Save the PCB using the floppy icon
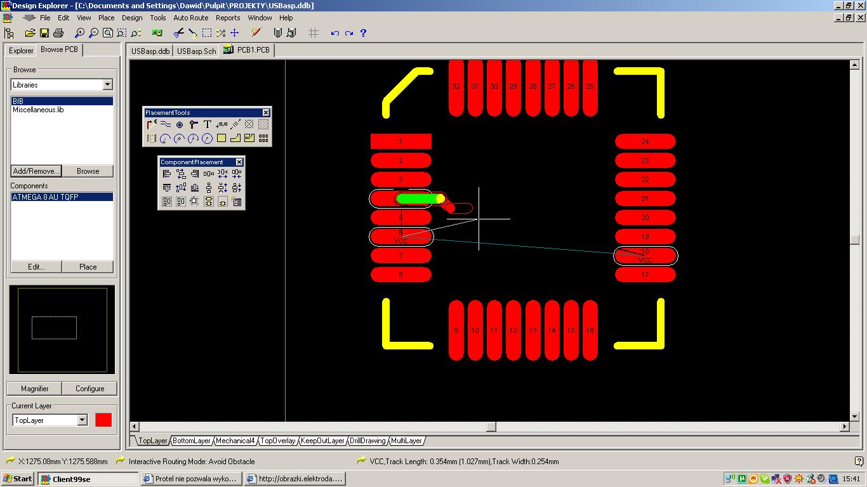This screenshot has height=487, width=867. point(44,33)
